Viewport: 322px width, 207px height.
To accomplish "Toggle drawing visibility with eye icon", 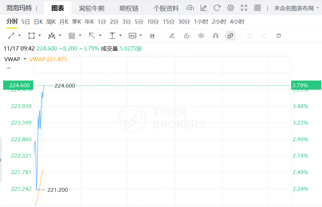I will (201, 36).
